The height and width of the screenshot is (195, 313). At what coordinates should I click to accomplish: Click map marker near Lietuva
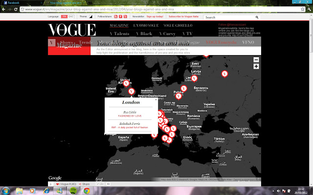[x=194, y=78]
